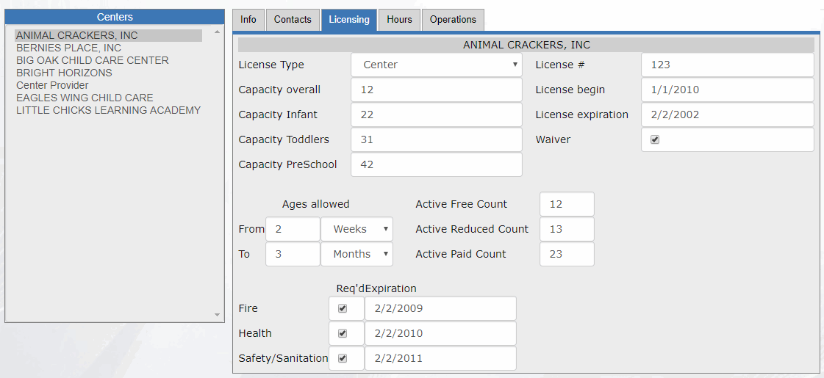Toggle the Waiver checkbox
Viewport: 824px width, 378px height.
click(x=655, y=139)
